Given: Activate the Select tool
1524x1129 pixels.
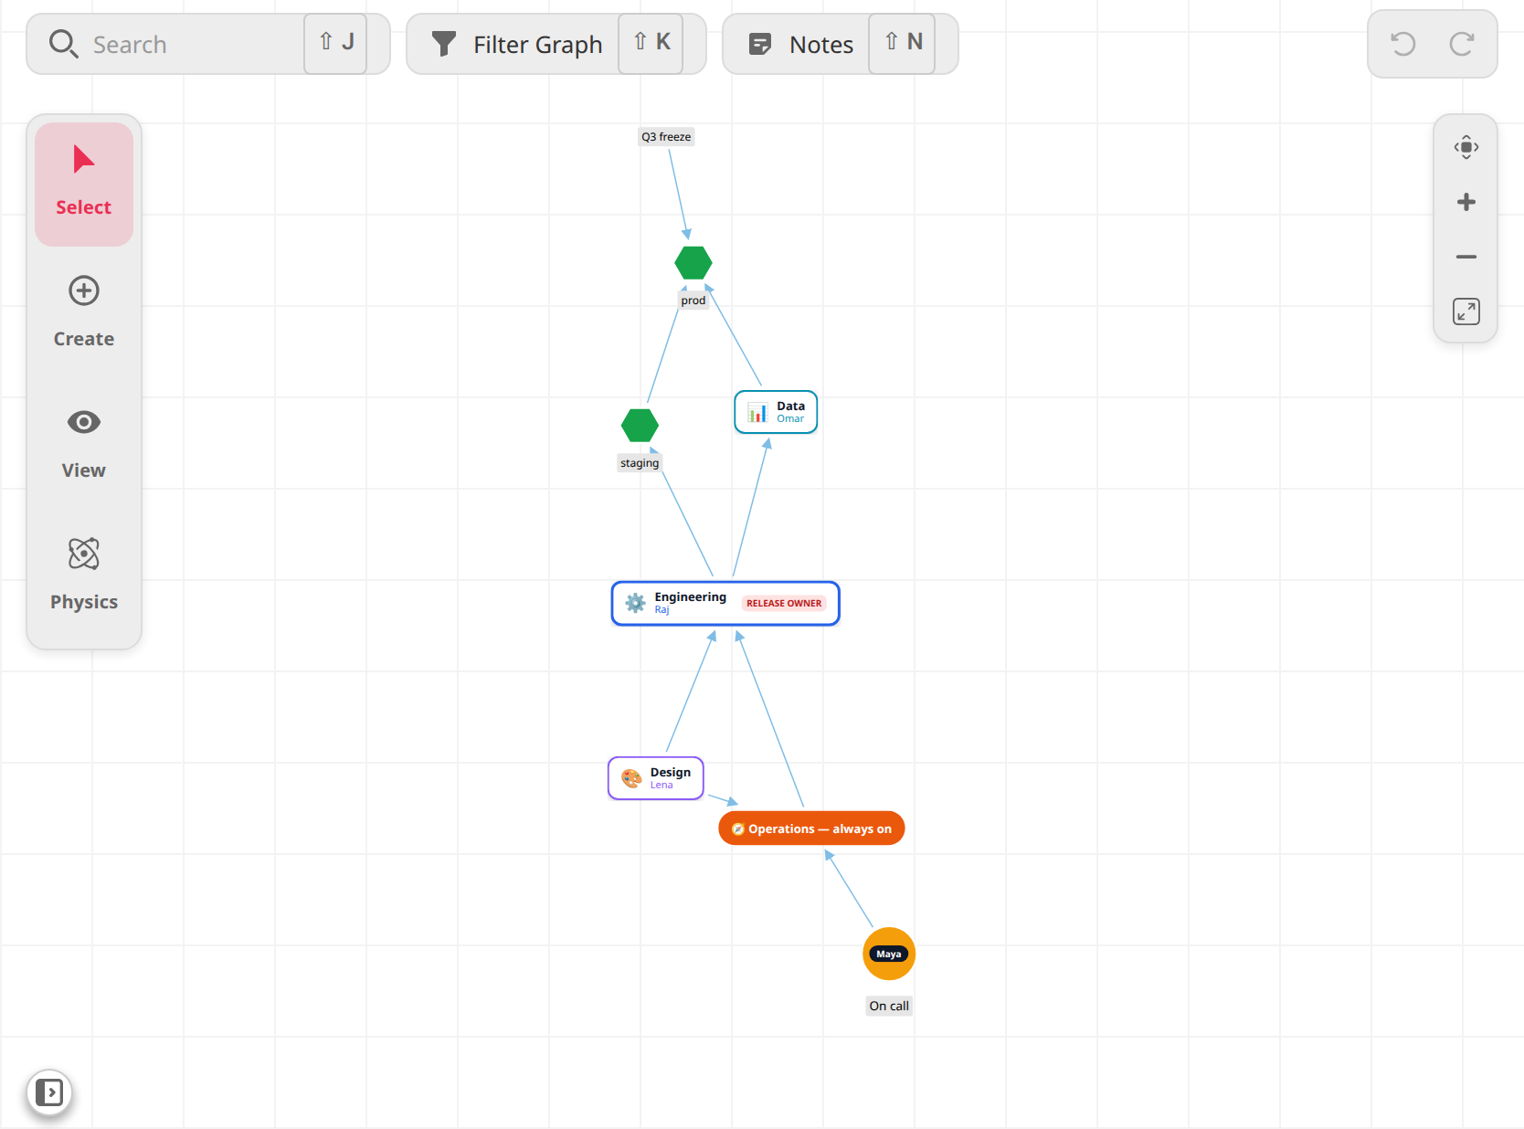Looking at the screenshot, I should pyautogui.click(x=84, y=184).
